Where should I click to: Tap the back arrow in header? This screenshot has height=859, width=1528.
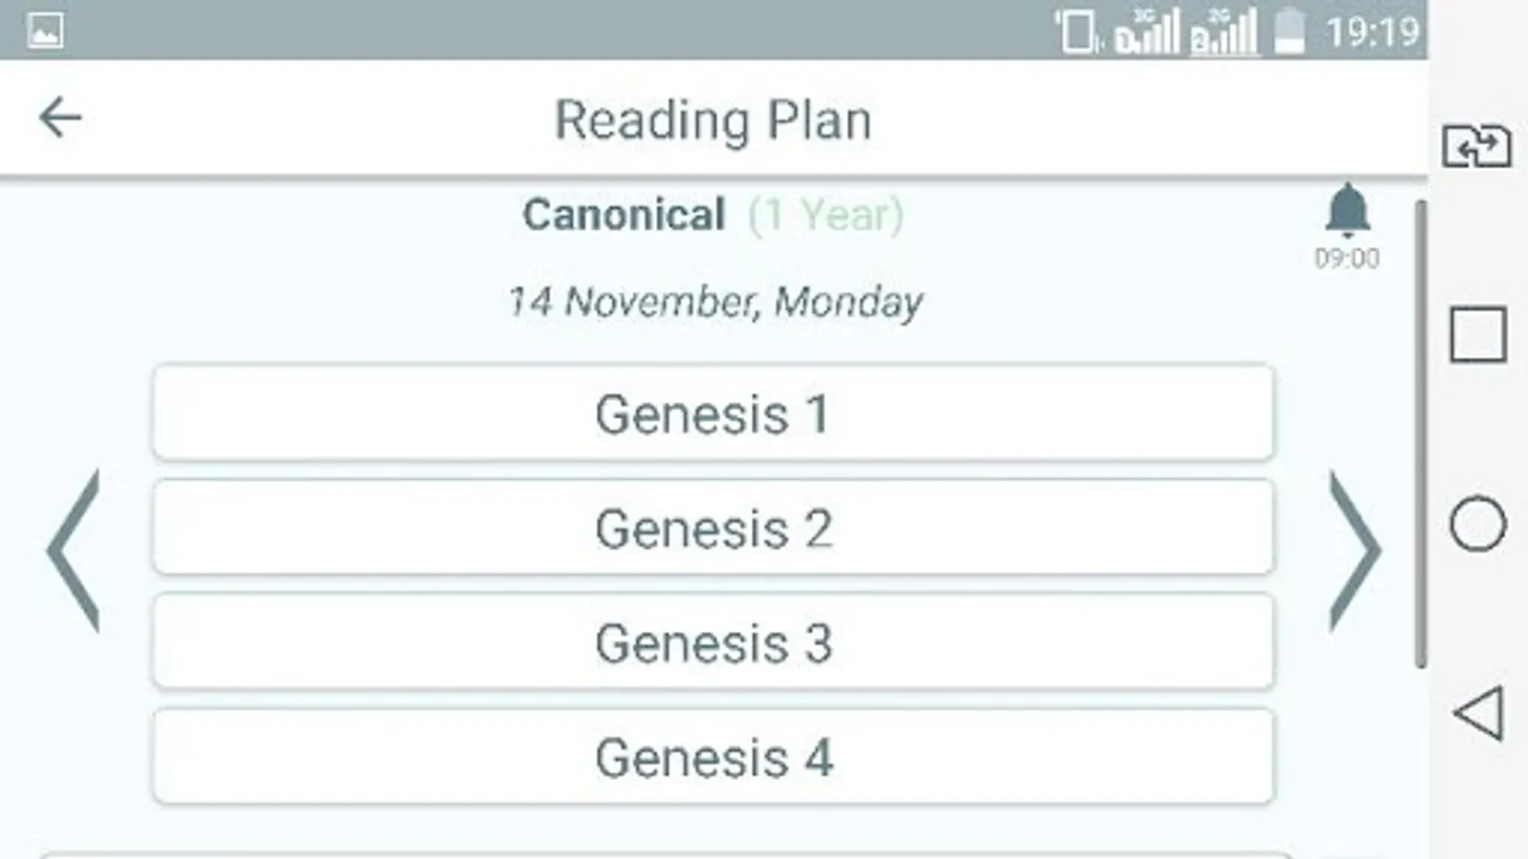60,118
